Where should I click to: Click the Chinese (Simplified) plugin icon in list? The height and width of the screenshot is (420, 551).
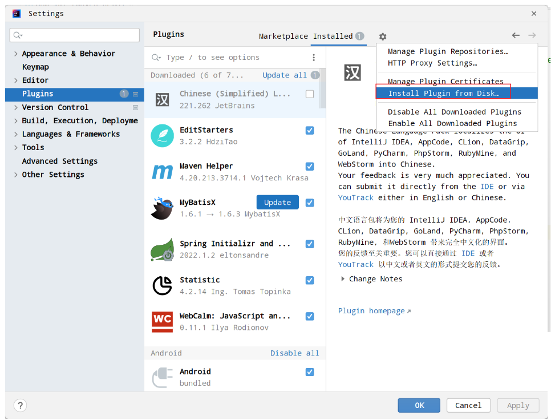click(162, 100)
